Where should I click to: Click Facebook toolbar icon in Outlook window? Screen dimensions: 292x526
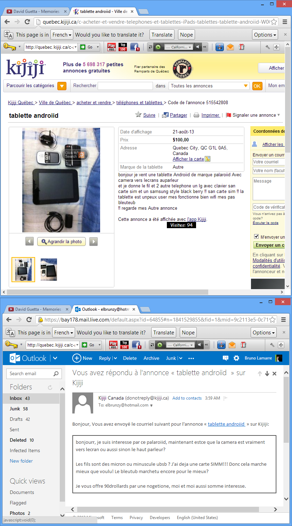coord(136,345)
